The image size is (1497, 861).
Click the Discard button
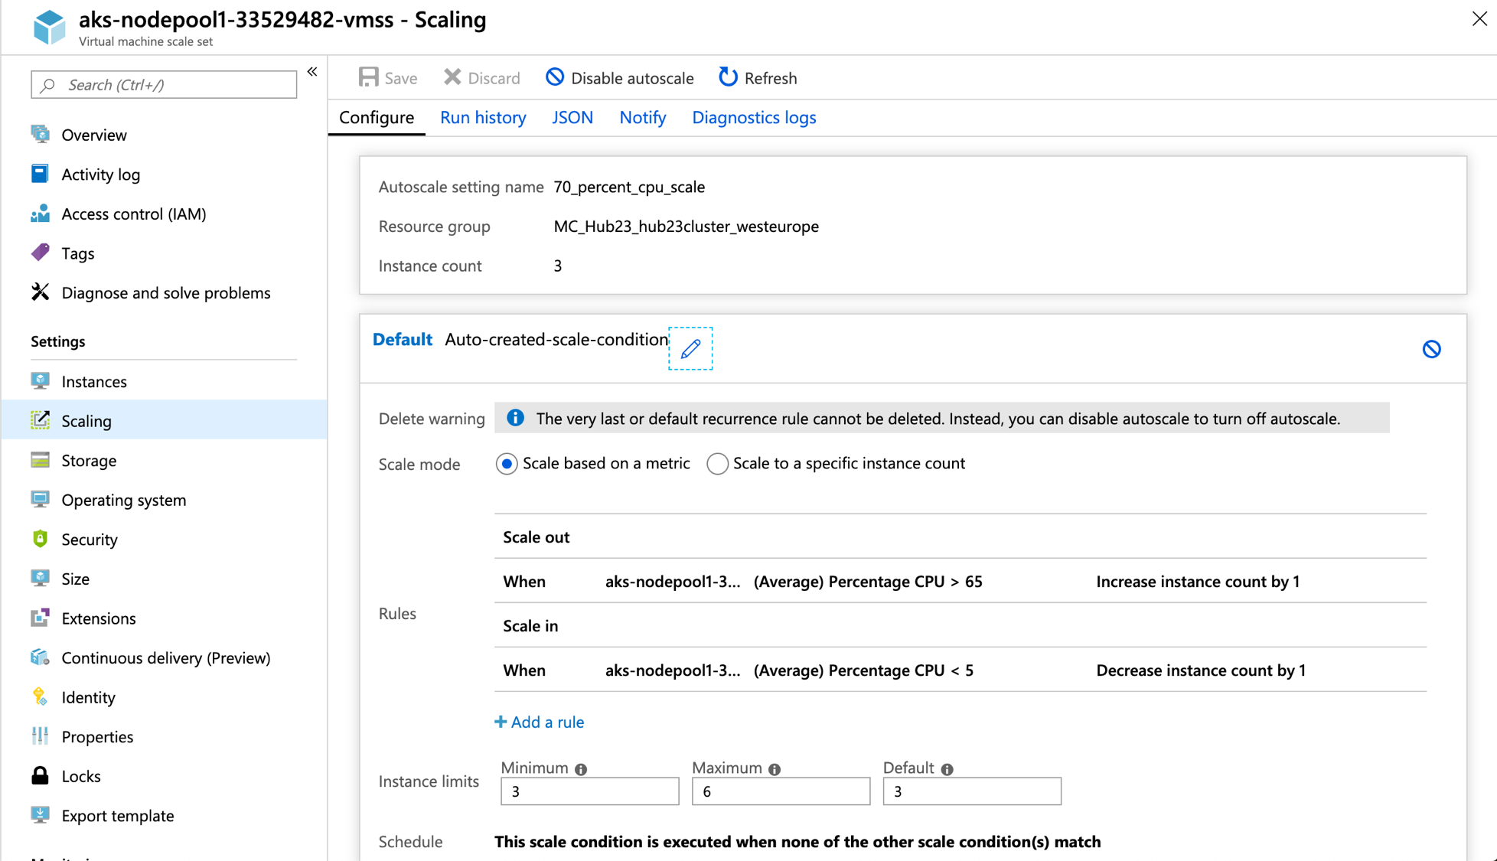pyautogui.click(x=481, y=78)
